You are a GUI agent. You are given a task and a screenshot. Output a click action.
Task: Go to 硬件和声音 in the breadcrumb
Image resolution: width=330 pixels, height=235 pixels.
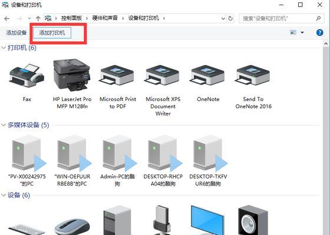105,18
